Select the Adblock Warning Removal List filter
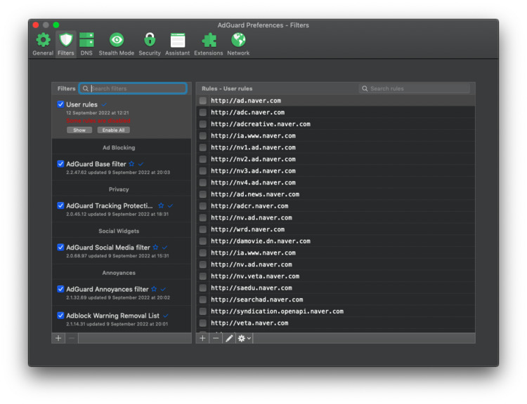Viewport: 527px width, 404px height. coord(122,318)
